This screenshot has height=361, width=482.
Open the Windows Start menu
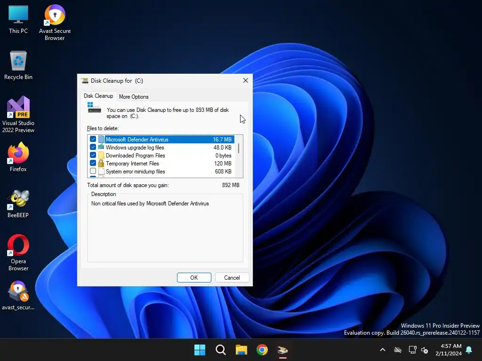(x=200, y=350)
